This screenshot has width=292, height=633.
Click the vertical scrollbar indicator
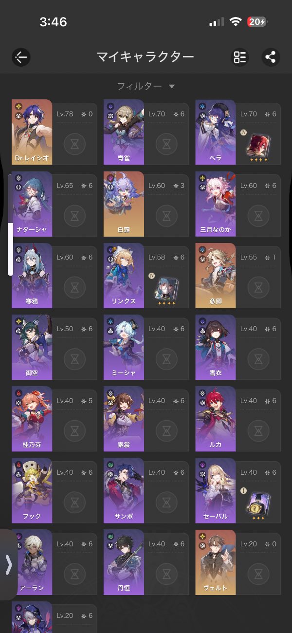pyautogui.click(x=10, y=249)
